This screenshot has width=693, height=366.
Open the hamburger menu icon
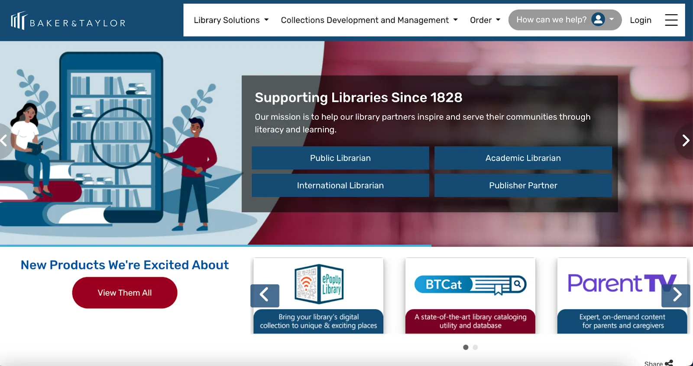coord(671,20)
